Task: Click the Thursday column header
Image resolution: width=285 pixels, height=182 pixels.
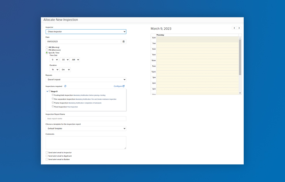Action: point(197,35)
